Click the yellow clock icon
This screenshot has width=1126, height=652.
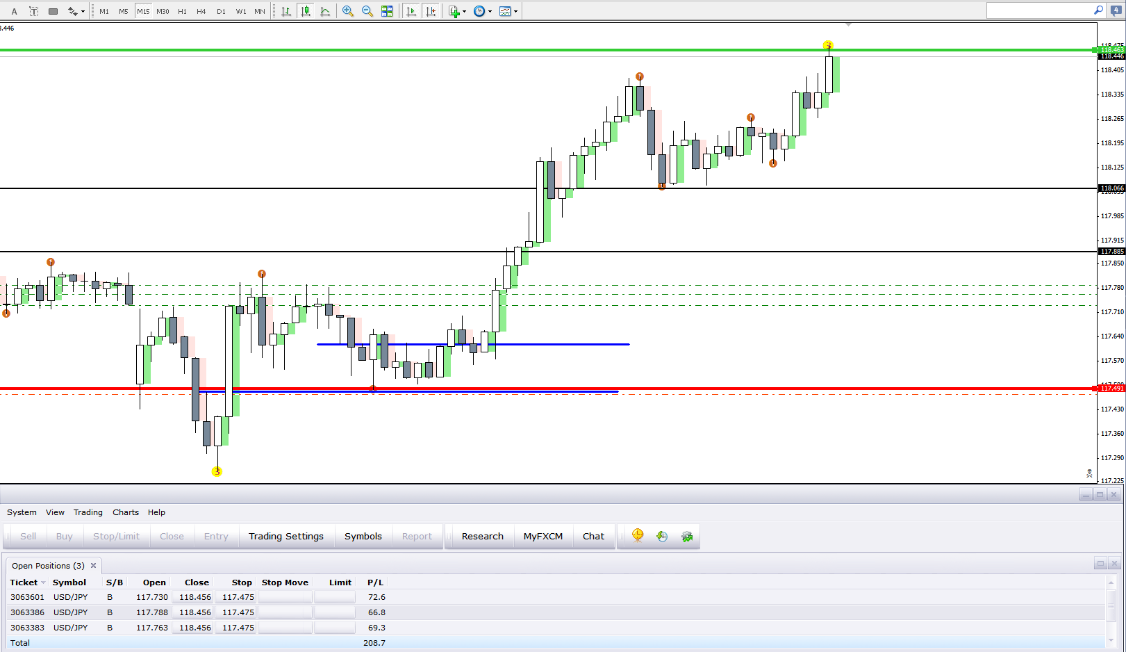638,535
